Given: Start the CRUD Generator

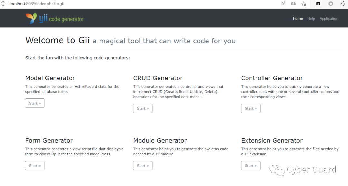Looking at the screenshot, I should coord(143,108).
